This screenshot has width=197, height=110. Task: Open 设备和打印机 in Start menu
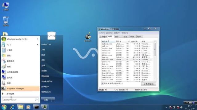pyautogui.click(x=47, y=82)
